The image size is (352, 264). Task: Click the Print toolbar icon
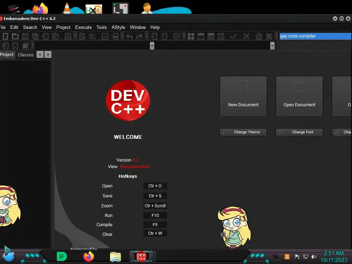[68, 36]
